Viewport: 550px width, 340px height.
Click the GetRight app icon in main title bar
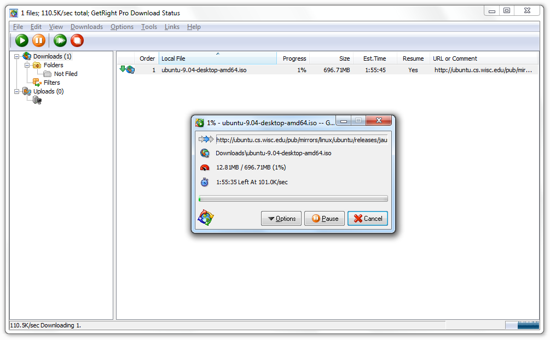click(x=14, y=13)
